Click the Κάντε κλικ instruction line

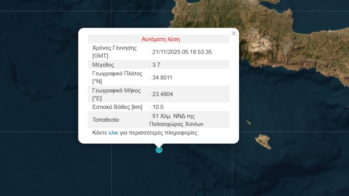click(145, 133)
